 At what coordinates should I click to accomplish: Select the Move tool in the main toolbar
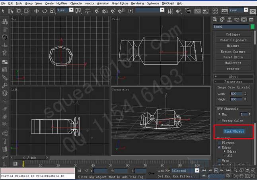(x=37, y=11)
